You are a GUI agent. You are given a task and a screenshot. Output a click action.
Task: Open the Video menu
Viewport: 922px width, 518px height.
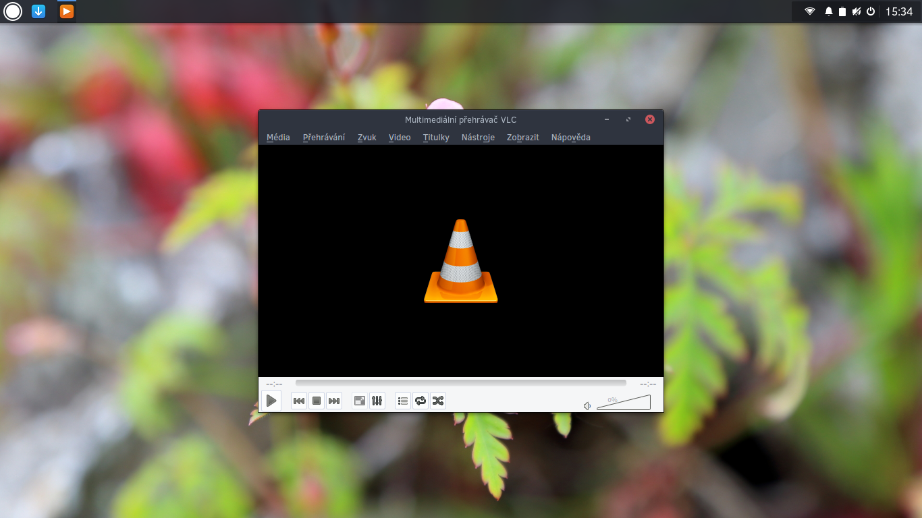400,137
